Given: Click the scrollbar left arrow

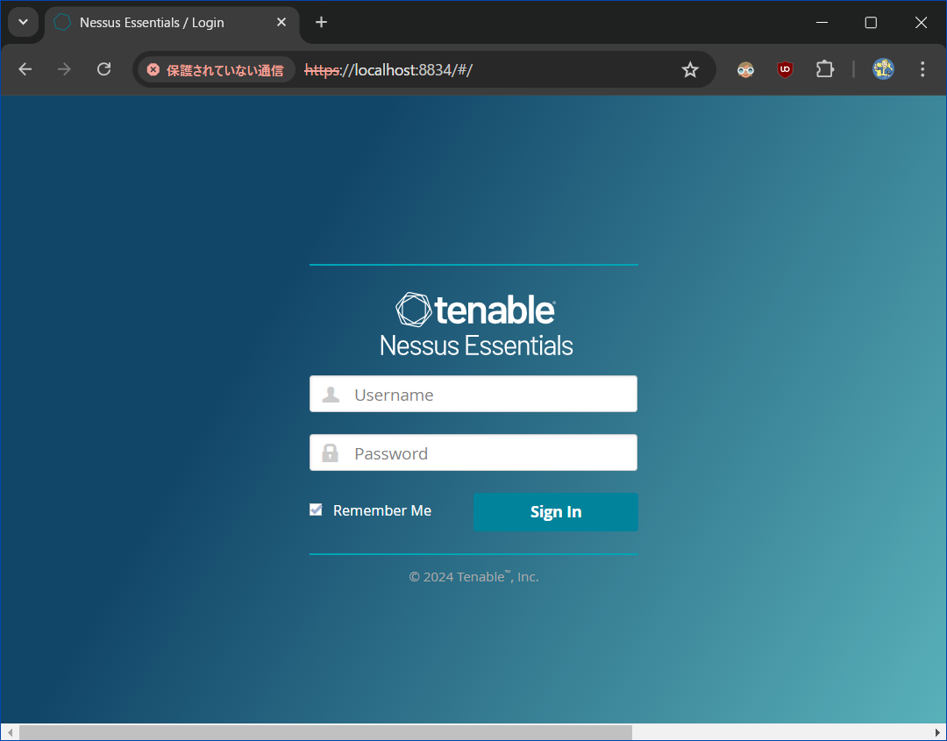Looking at the screenshot, I should click(10, 732).
